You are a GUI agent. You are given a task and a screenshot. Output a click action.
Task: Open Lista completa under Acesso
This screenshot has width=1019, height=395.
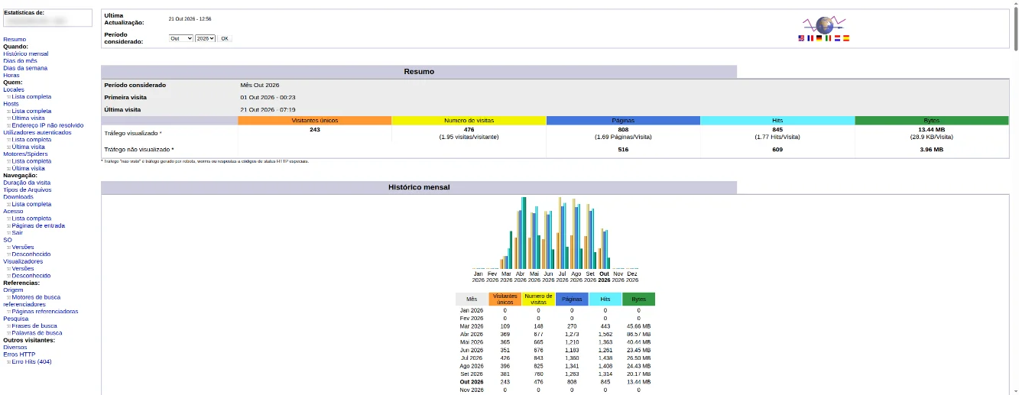[31, 219]
